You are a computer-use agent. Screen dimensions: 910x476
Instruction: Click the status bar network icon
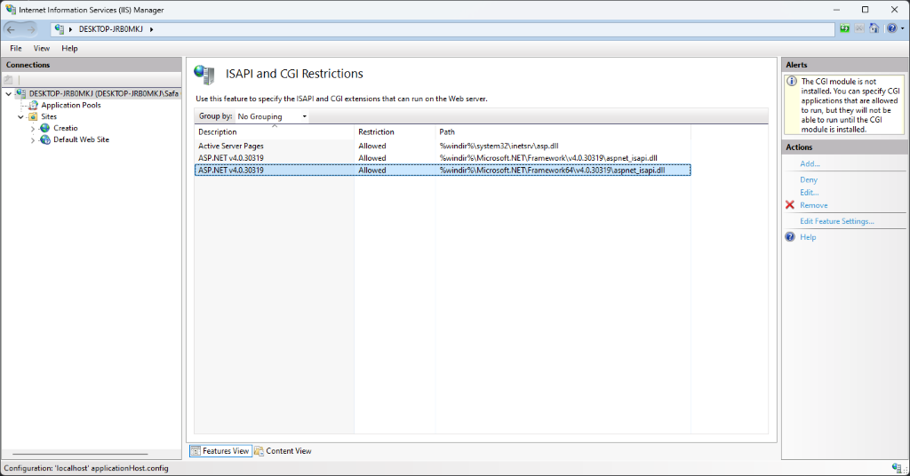pos(897,468)
